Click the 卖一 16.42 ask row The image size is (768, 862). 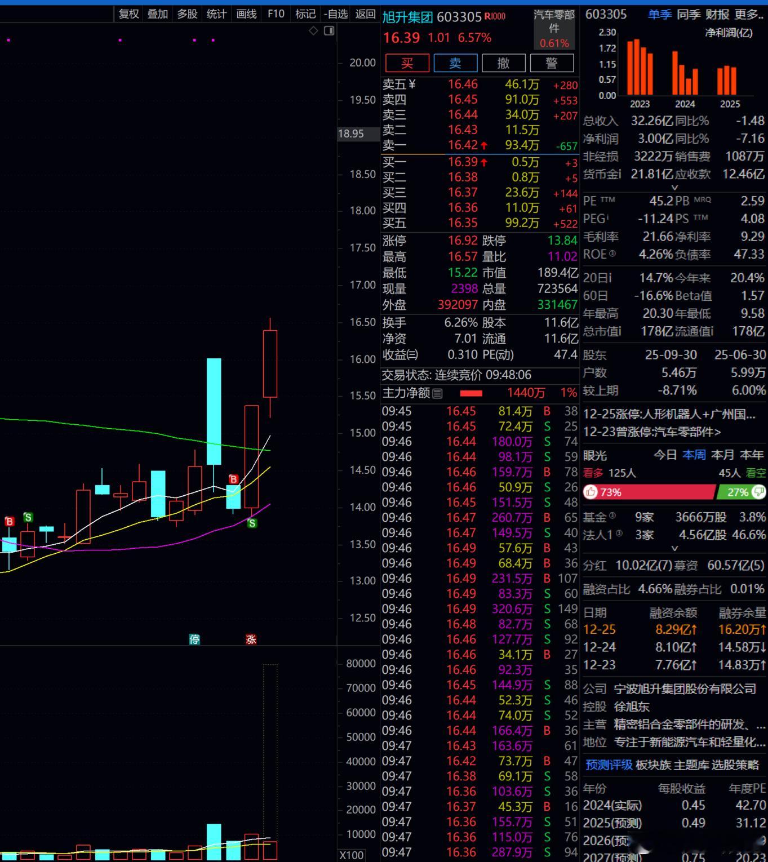(480, 145)
